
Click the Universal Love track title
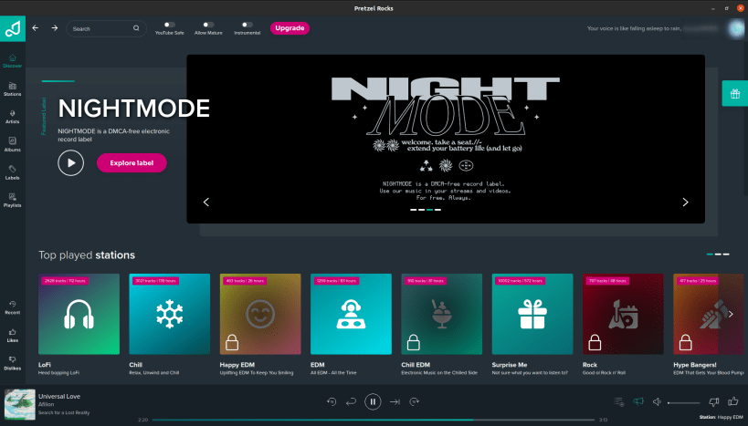[59, 396]
